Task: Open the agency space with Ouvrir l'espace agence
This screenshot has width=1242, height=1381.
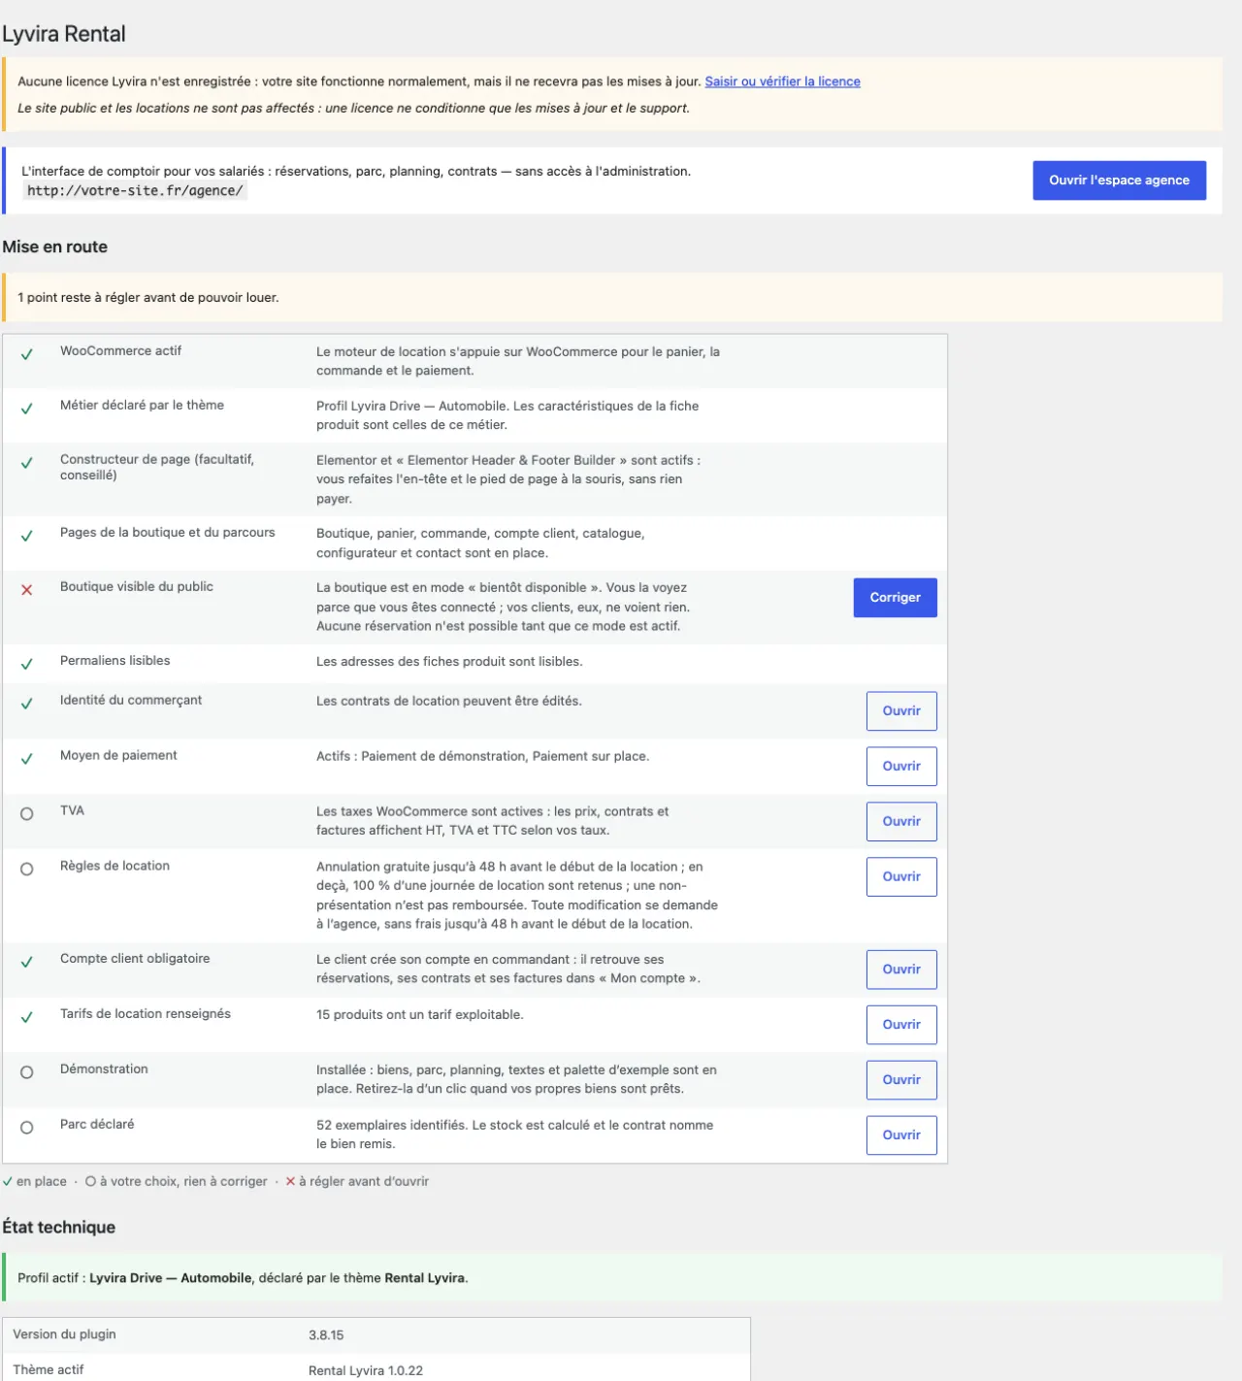Action: 1119,181
